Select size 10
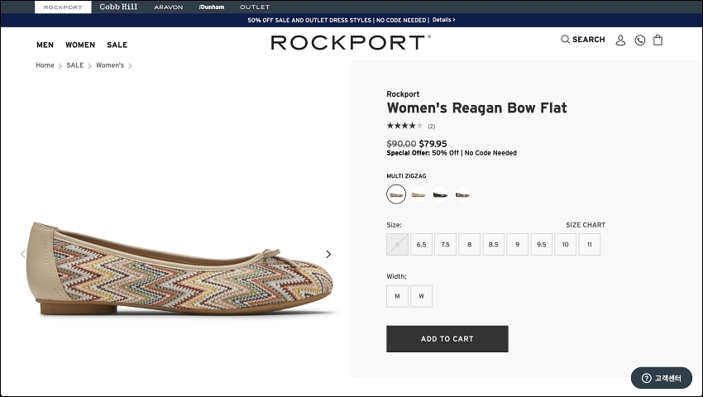Viewport: 703px width, 397px height. [566, 245]
